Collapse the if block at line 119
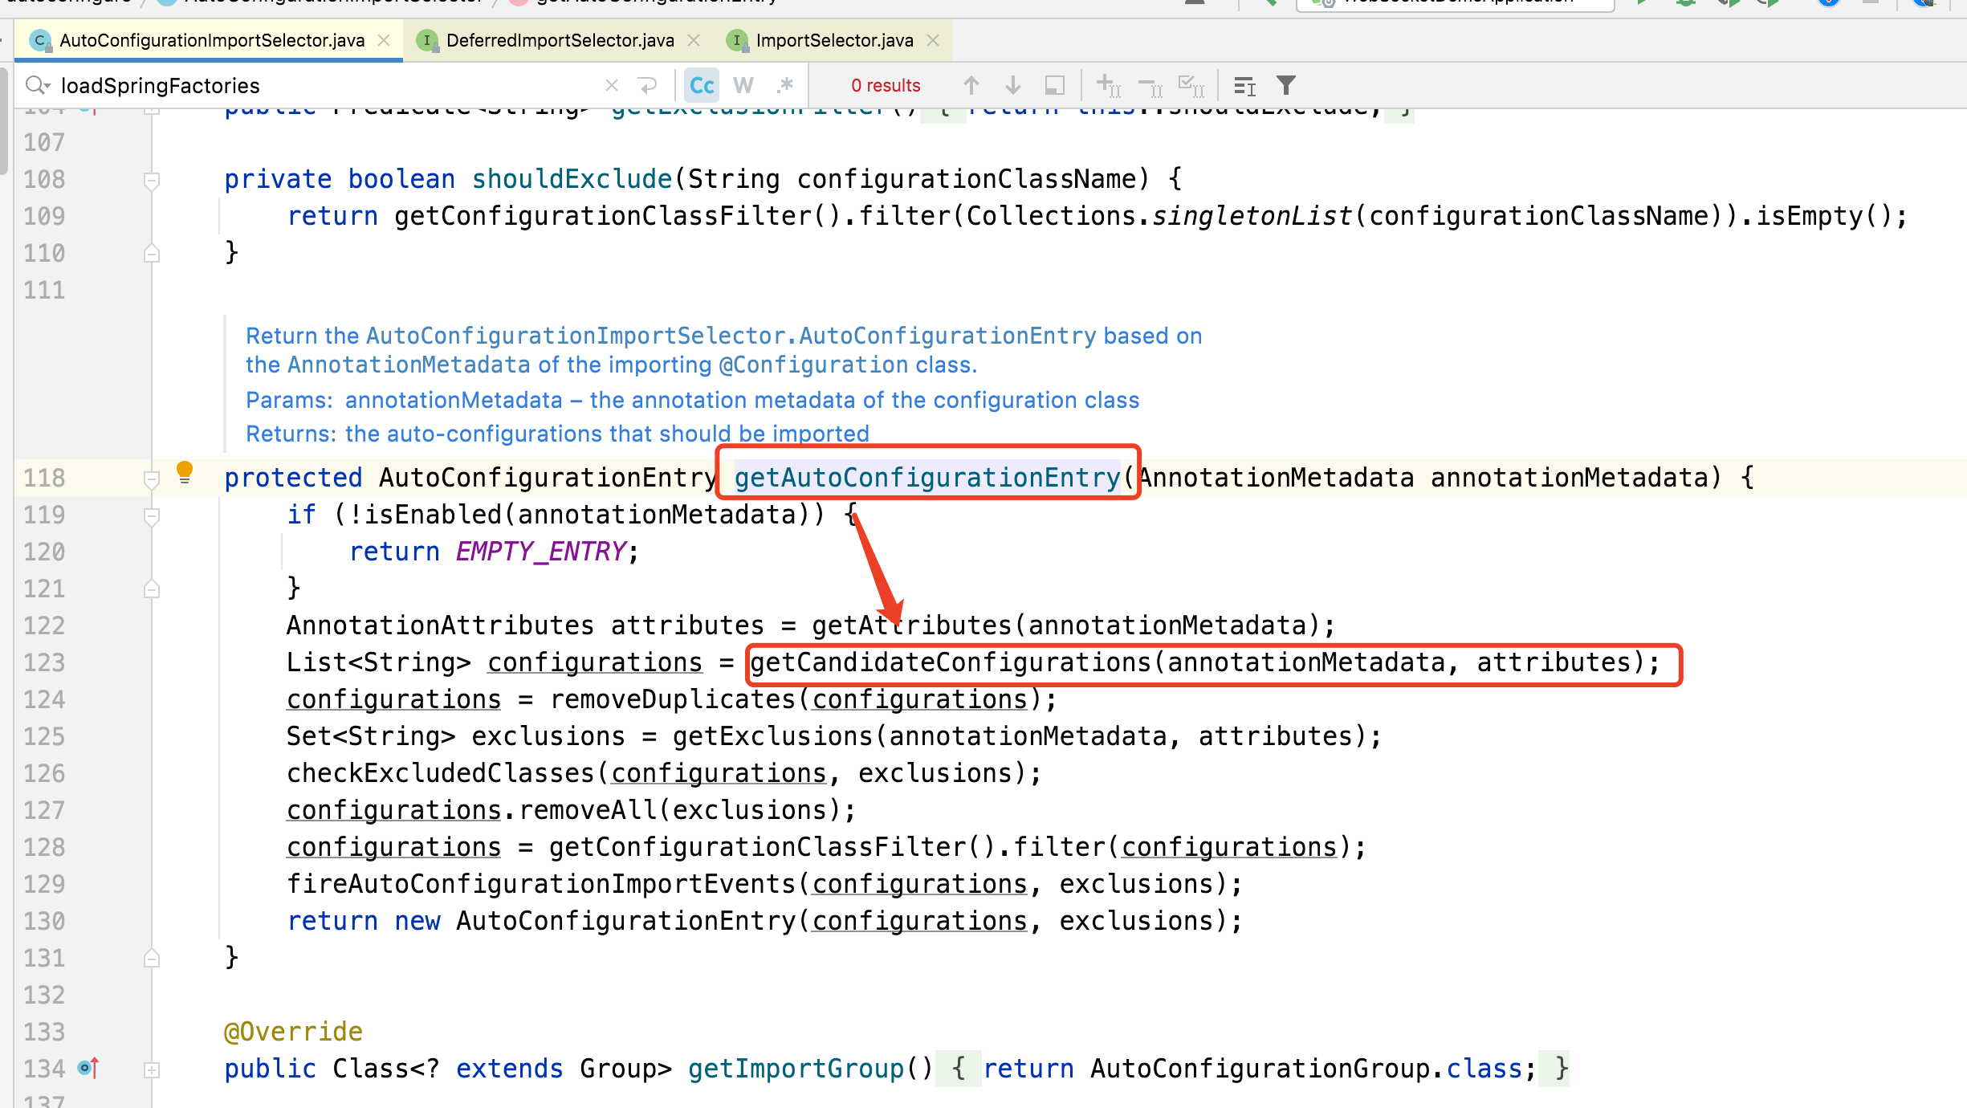The image size is (1967, 1108). [x=152, y=515]
